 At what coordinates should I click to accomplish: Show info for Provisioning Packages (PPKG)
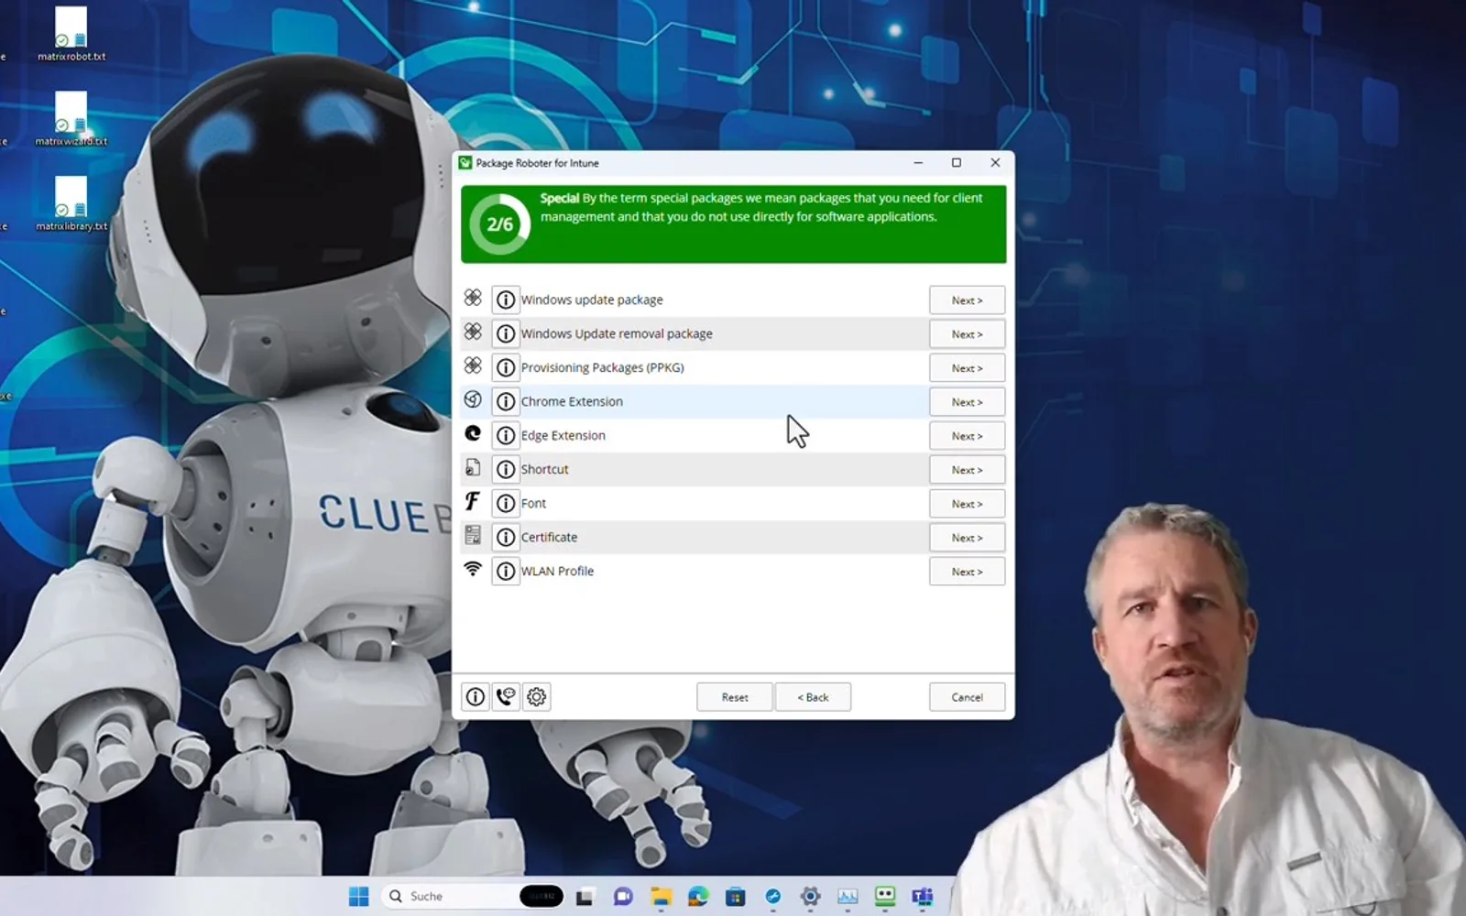[506, 367]
